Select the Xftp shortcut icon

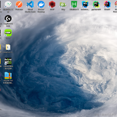tap(63, 5)
